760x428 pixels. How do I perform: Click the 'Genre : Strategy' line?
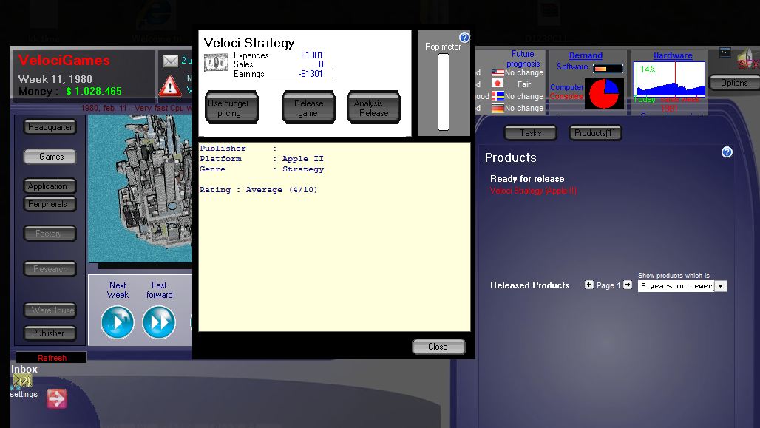pos(262,169)
